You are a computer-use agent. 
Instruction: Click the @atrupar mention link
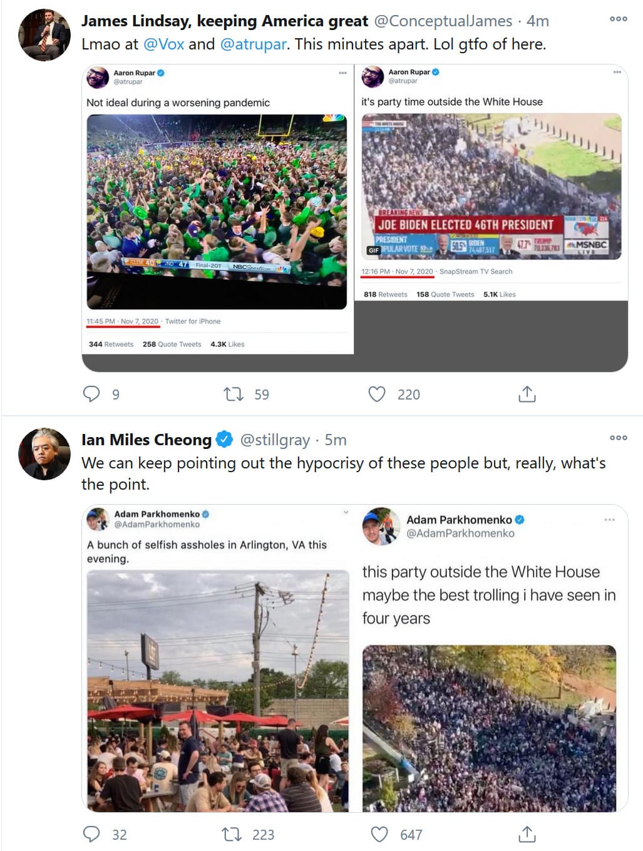253,44
